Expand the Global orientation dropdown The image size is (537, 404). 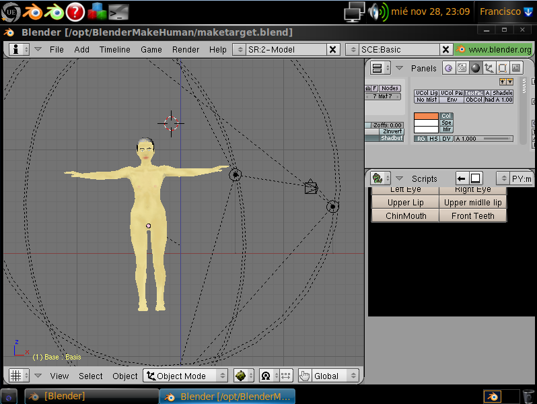[334, 376]
